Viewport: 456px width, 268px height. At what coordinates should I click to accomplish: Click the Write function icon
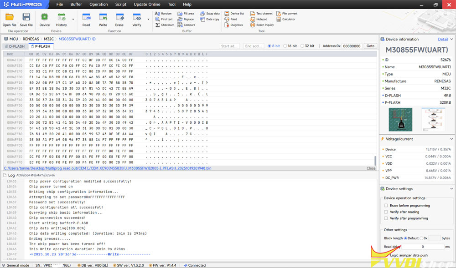click(103, 17)
